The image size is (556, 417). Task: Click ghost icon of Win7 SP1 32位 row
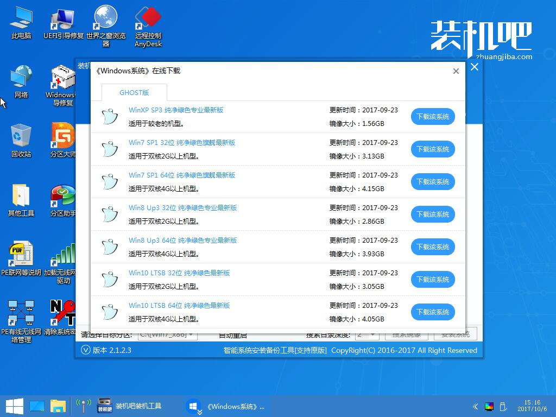[x=110, y=149]
